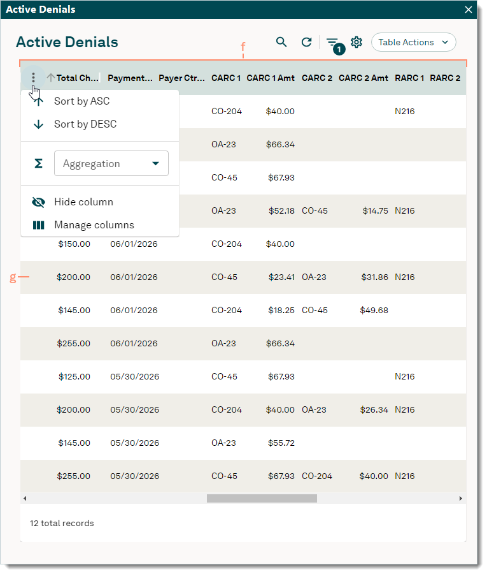Click the RARC 1 column header
Image resolution: width=487 pixels, height=574 pixels.
click(409, 78)
